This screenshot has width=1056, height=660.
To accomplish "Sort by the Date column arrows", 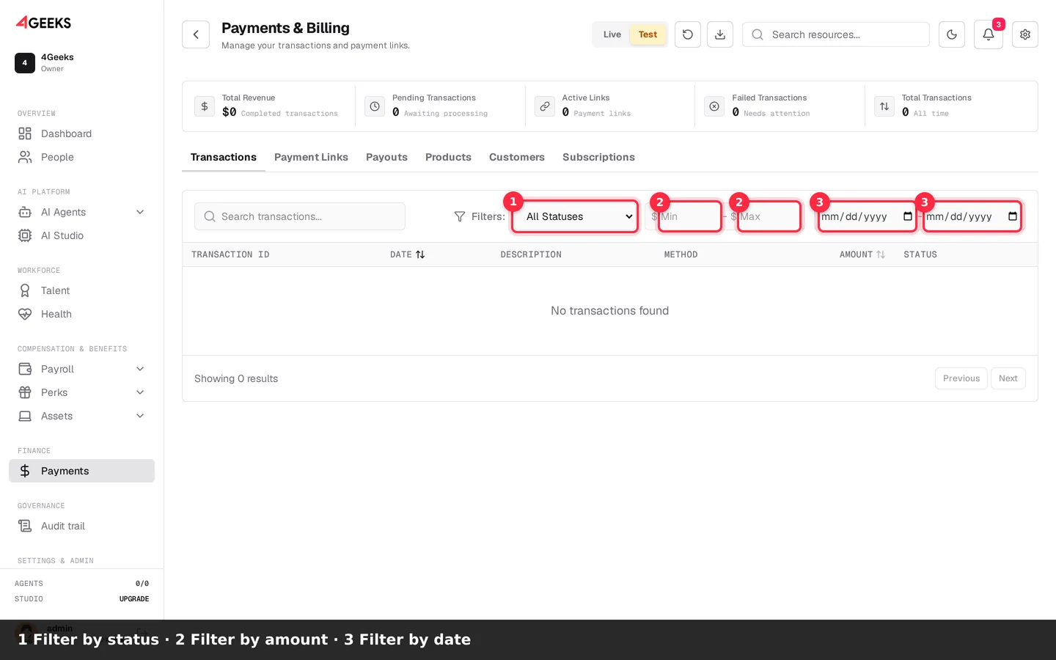I will pyautogui.click(x=420, y=254).
